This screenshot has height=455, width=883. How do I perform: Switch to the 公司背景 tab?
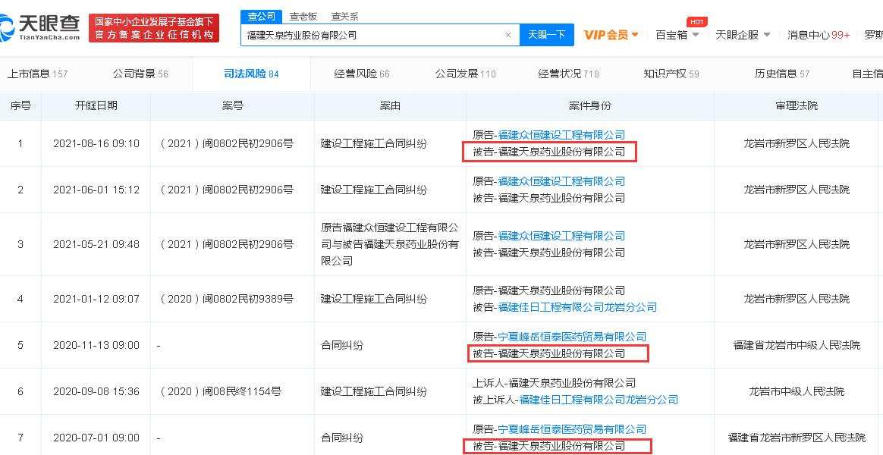(140, 74)
